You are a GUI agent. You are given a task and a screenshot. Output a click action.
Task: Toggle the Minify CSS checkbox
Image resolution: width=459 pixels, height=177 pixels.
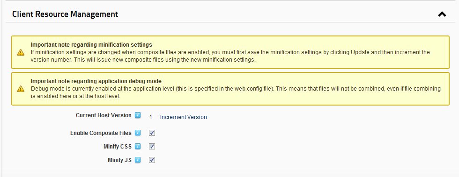pos(152,146)
